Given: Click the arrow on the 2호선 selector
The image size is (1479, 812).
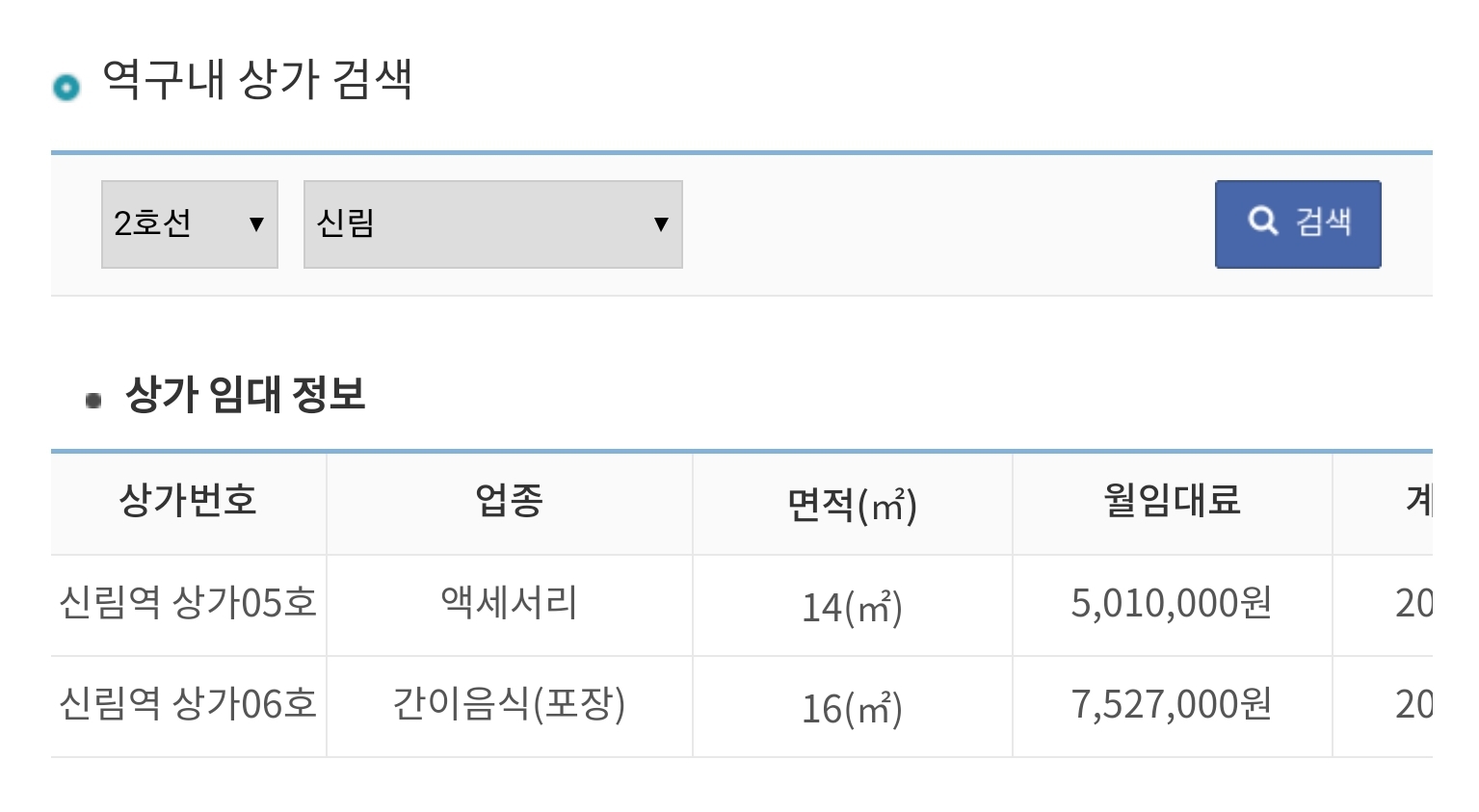Looking at the screenshot, I should (x=256, y=224).
